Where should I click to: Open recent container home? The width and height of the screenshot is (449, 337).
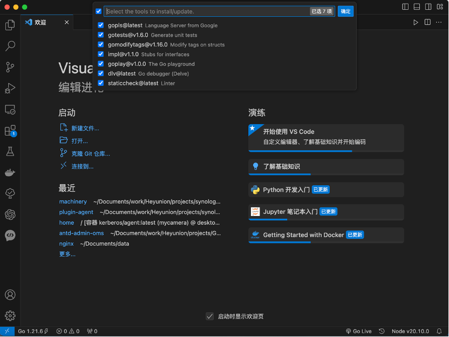click(66, 223)
